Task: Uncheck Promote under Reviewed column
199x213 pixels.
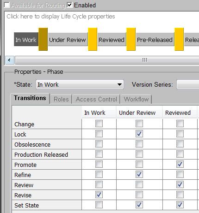Action: point(180,164)
